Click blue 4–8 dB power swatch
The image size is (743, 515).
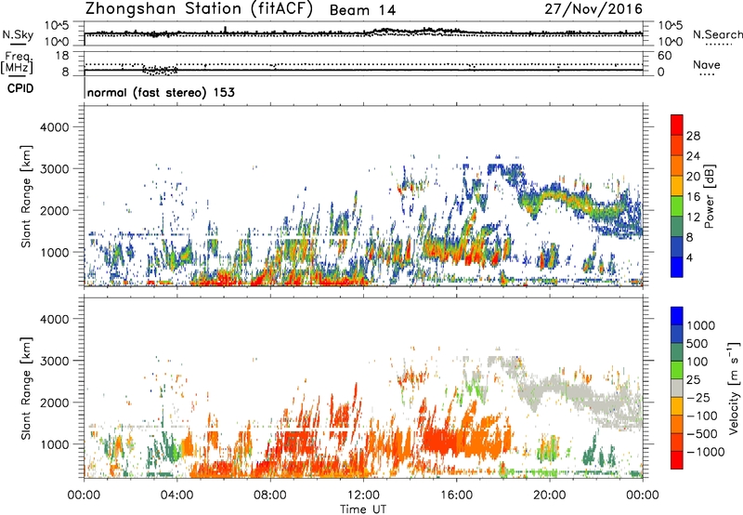click(677, 247)
